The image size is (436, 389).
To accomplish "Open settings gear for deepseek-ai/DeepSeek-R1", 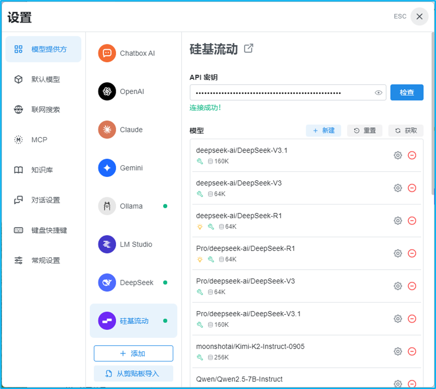I will pos(398,220).
